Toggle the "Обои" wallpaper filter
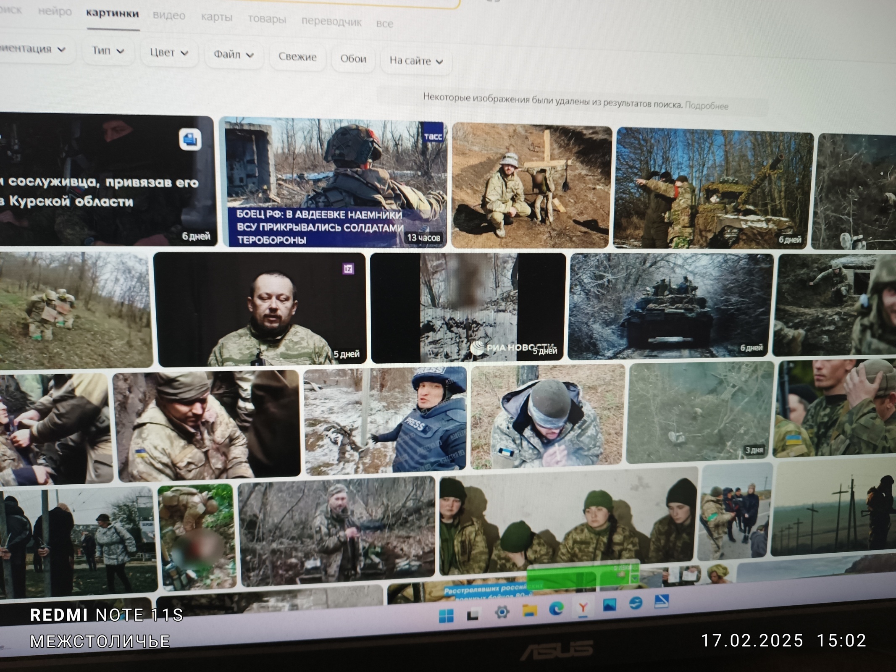The image size is (896, 672). click(x=353, y=59)
